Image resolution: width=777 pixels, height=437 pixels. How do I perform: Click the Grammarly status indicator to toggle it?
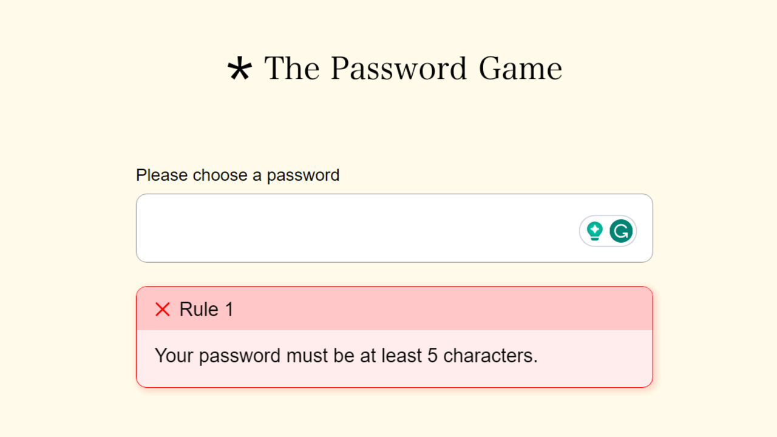click(x=607, y=231)
